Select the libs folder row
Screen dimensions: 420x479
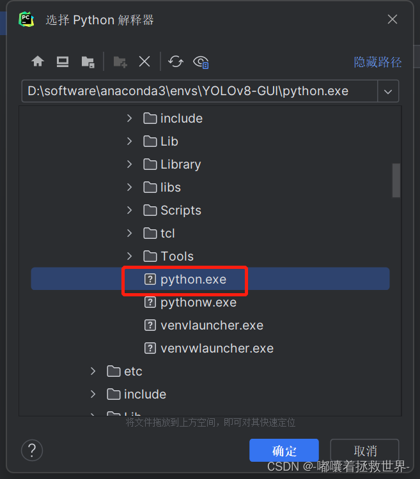(210, 187)
